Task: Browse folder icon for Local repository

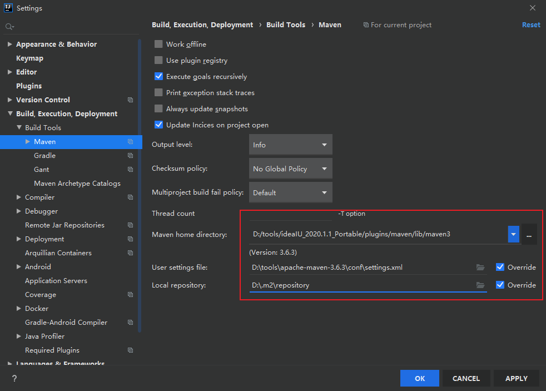Action: pyautogui.click(x=480, y=285)
